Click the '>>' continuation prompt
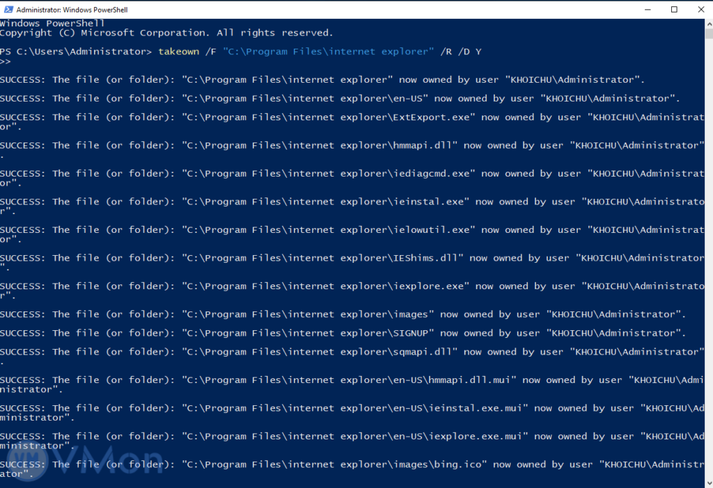The image size is (713, 488). coord(6,61)
